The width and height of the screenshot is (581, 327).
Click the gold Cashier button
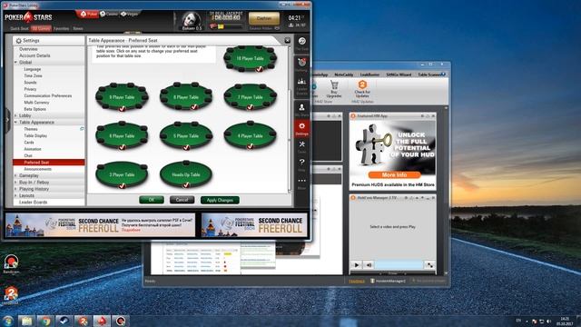[264, 18]
